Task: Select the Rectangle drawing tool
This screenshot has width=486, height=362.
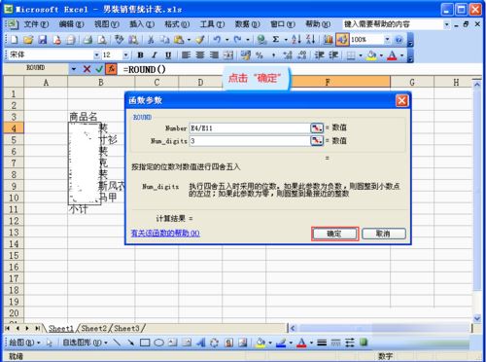Action: pyautogui.click(x=145, y=343)
